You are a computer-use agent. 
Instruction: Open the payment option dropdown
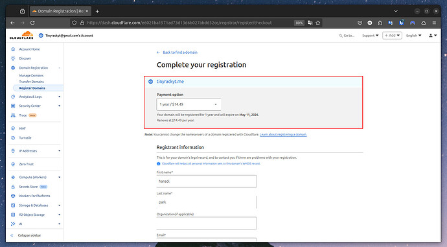pyautogui.click(x=189, y=104)
